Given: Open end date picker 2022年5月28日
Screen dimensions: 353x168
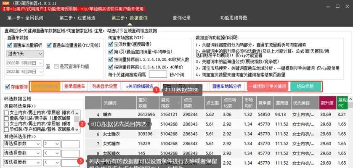Looking at the screenshot, I should coord(25,71).
